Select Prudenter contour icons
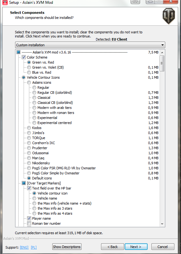181x254 pixels. pyautogui.click(x=29, y=148)
